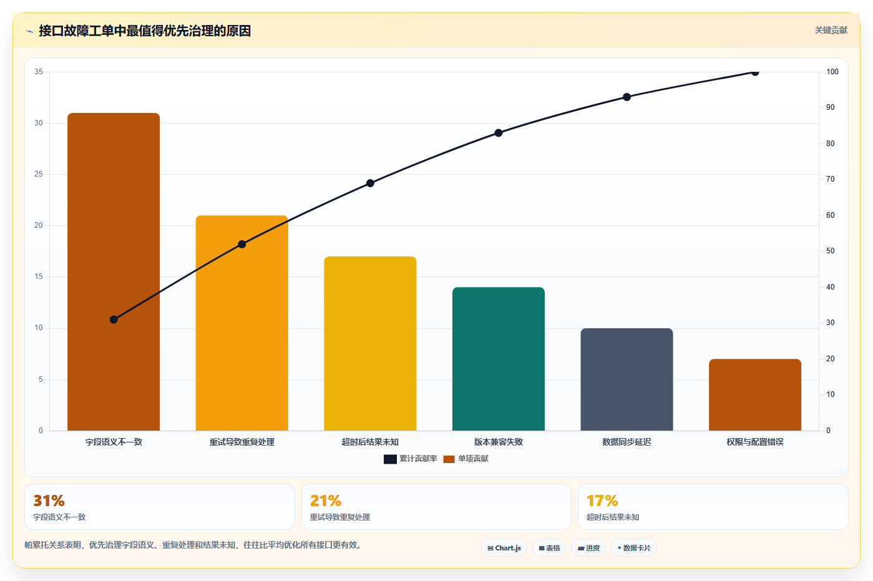Click x-axis label 权限与配置错误
The height and width of the screenshot is (581, 873).
[755, 442]
